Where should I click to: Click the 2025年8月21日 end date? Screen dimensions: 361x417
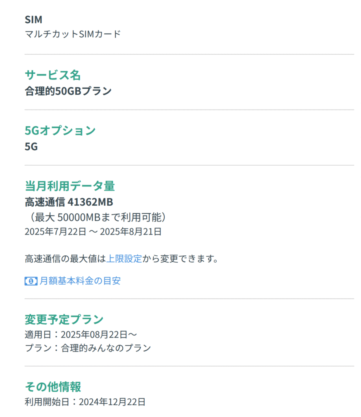[130, 232]
